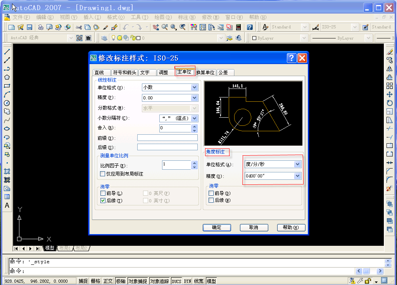
Task: Select the Rectangle draw tool
Action: [x=7, y=86]
